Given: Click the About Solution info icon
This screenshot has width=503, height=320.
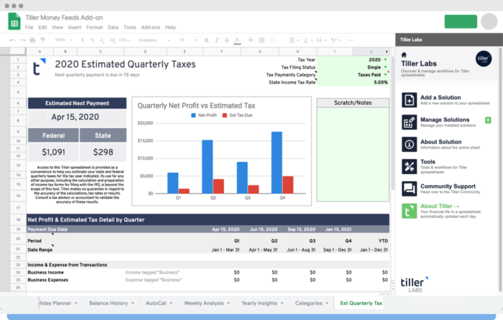Looking at the screenshot, I should [x=409, y=145].
